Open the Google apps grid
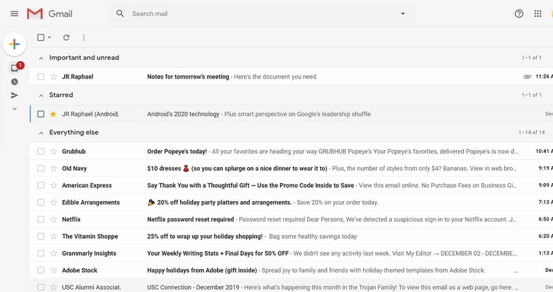The width and height of the screenshot is (553, 292). coord(537,14)
